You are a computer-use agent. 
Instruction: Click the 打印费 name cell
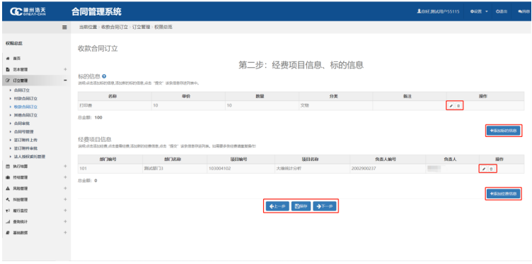coord(115,106)
